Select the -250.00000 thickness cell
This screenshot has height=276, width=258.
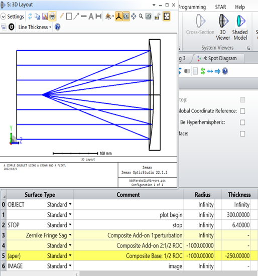[x=236, y=255]
